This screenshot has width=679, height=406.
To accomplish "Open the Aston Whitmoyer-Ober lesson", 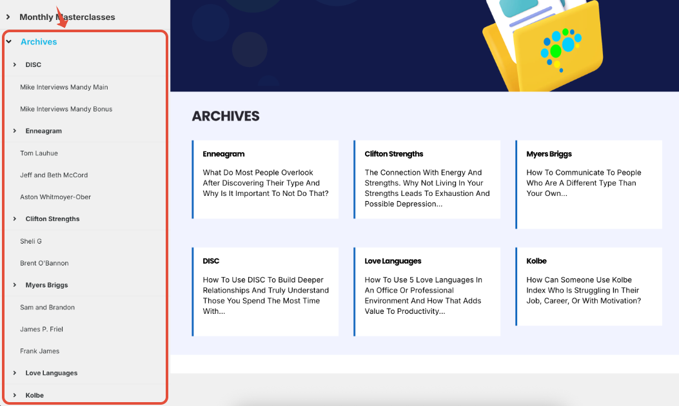I will tap(55, 197).
